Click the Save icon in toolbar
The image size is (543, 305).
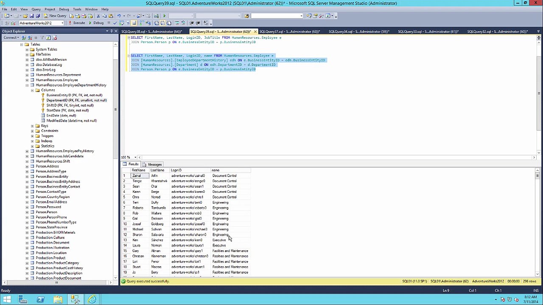(x=32, y=16)
